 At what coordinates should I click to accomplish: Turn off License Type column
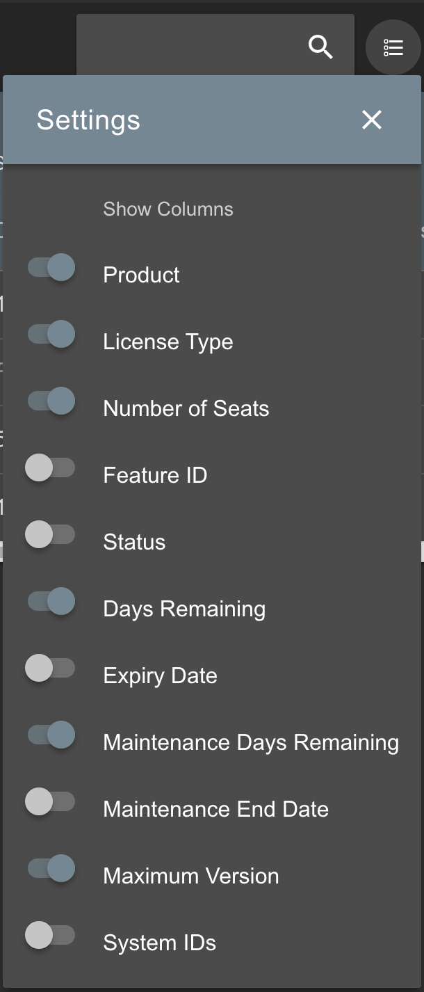pyautogui.click(x=51, y=335)
